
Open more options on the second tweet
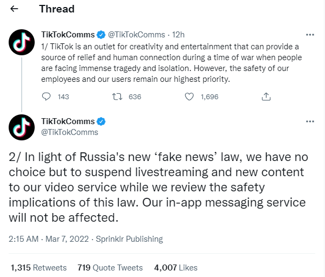310,122
